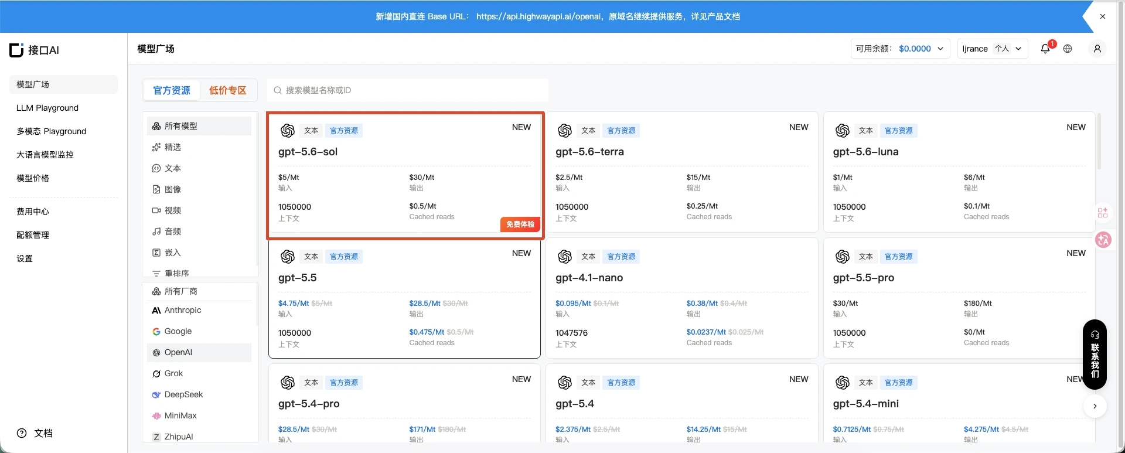Click OpenAI logo on gpt-5.6-sol card
The image size is (1125, 453).
point(287,130)
